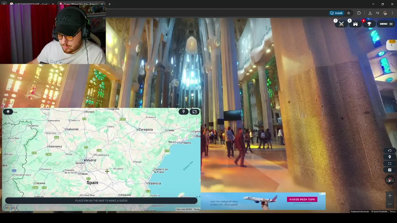Open Keyboard shortcuts link in panorama footer

coord(360,212)
